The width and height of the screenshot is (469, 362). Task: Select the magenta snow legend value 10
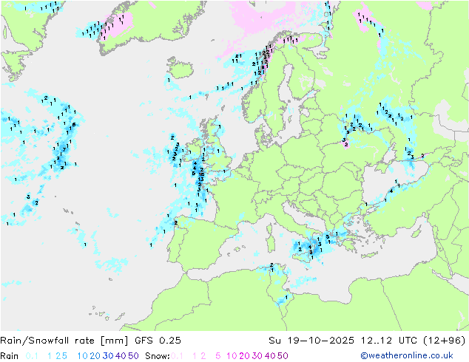coord(232,356)
